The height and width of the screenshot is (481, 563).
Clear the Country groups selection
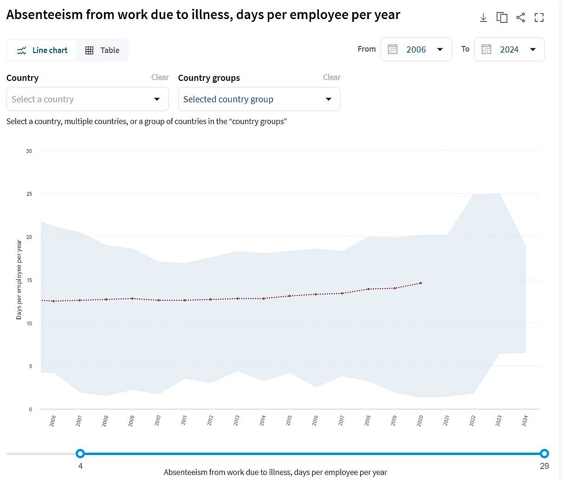click(x=332, y=77)
